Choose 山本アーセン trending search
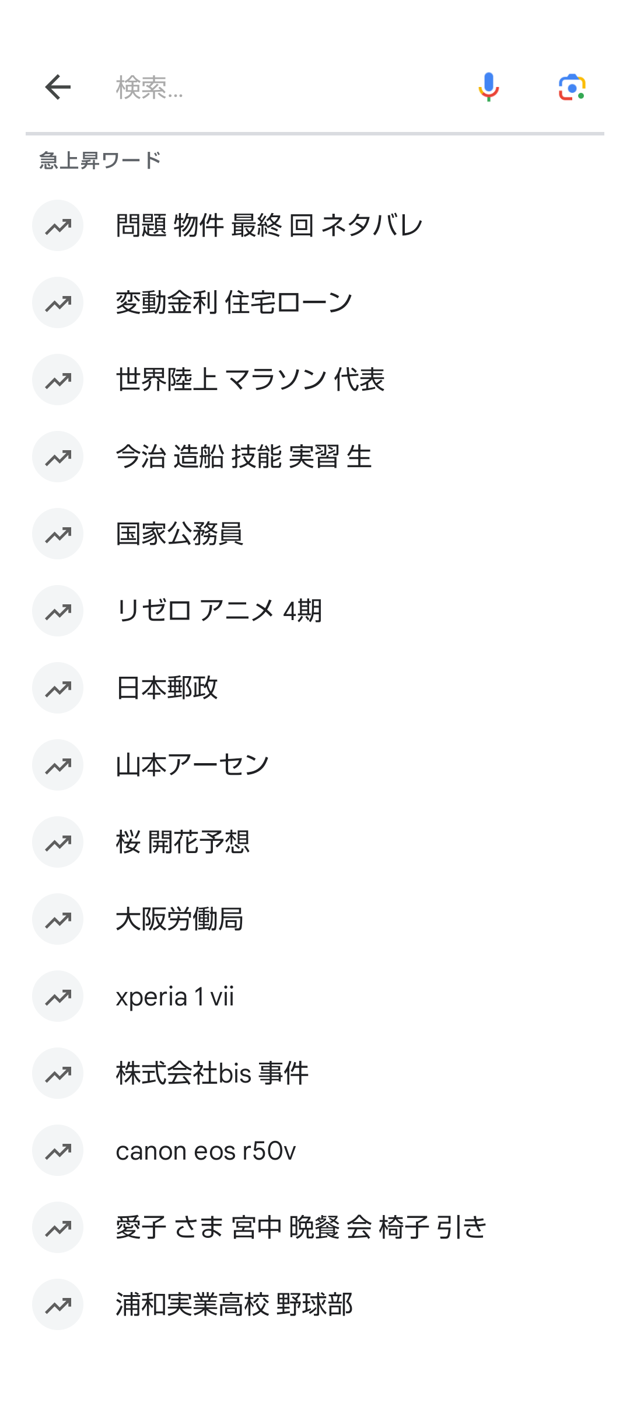 click(x=315, y=765)
